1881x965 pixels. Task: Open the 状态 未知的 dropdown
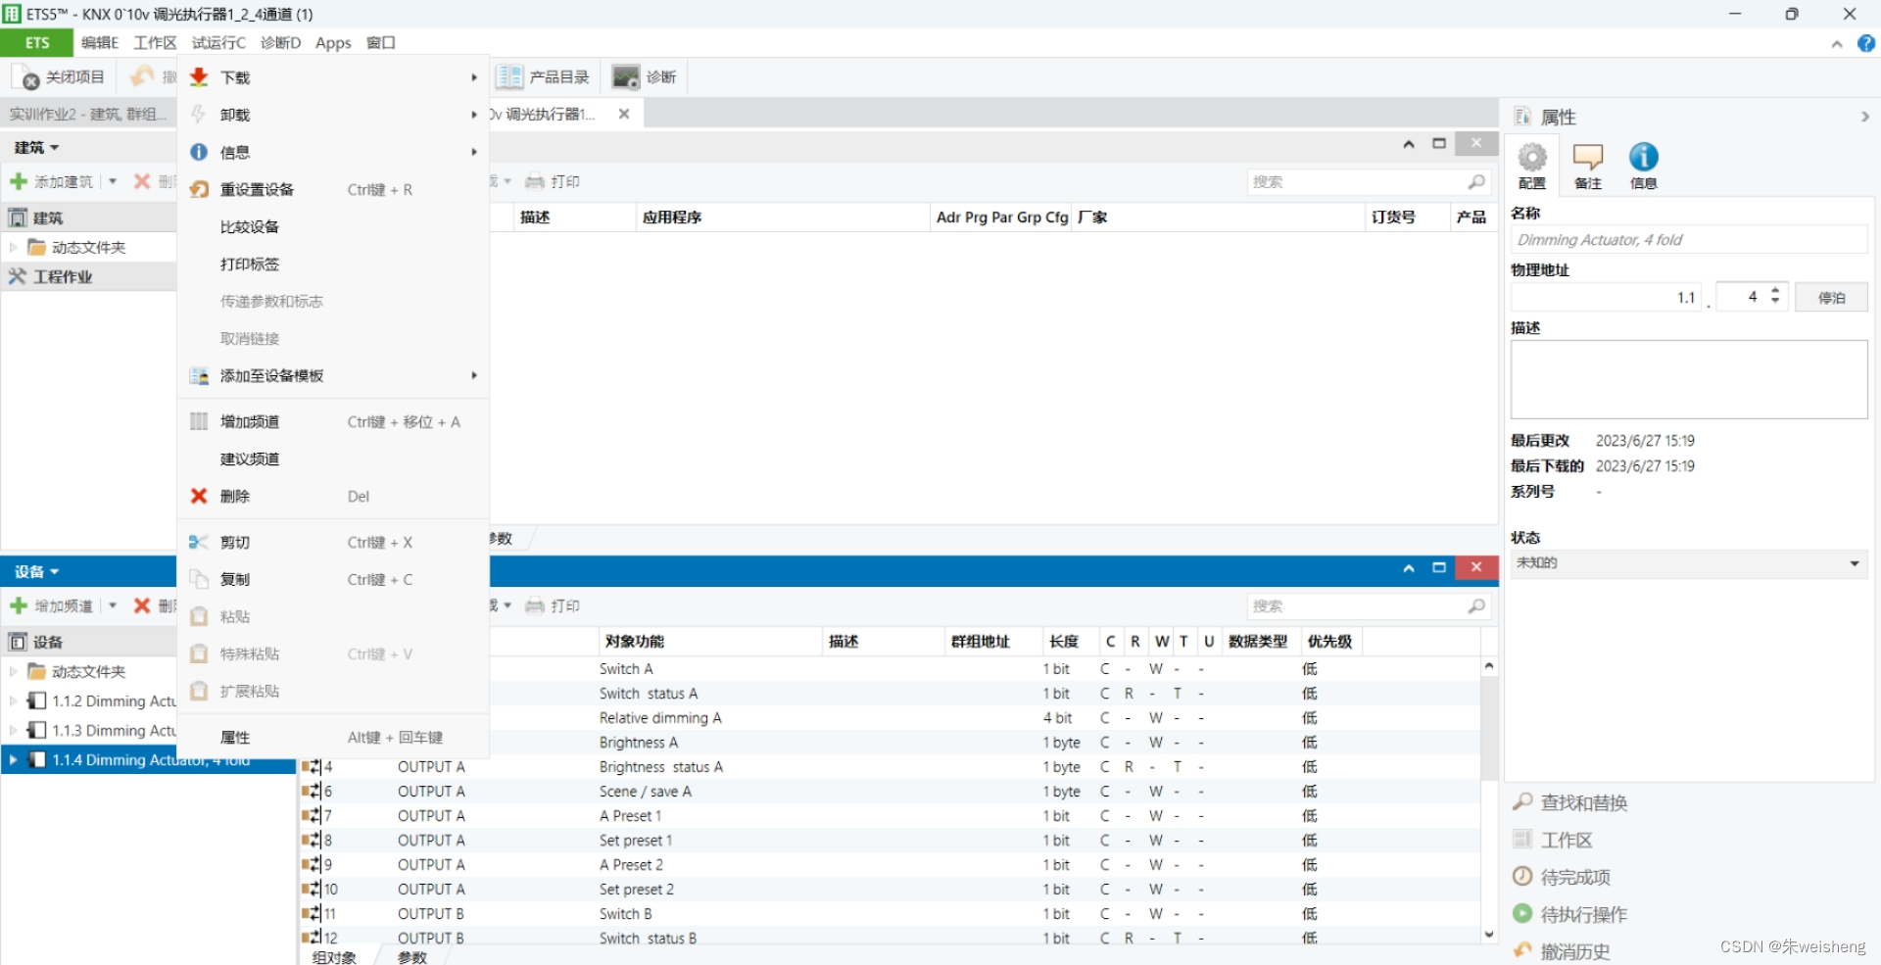pyautogui.click(x=1689, y=563)
